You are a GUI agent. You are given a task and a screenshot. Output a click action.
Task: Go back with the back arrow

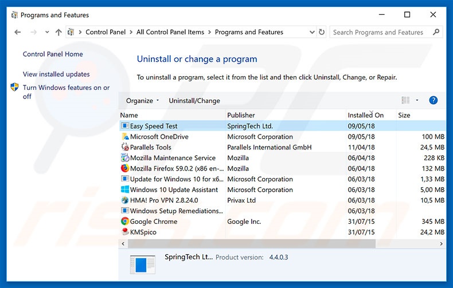(18, 32)
